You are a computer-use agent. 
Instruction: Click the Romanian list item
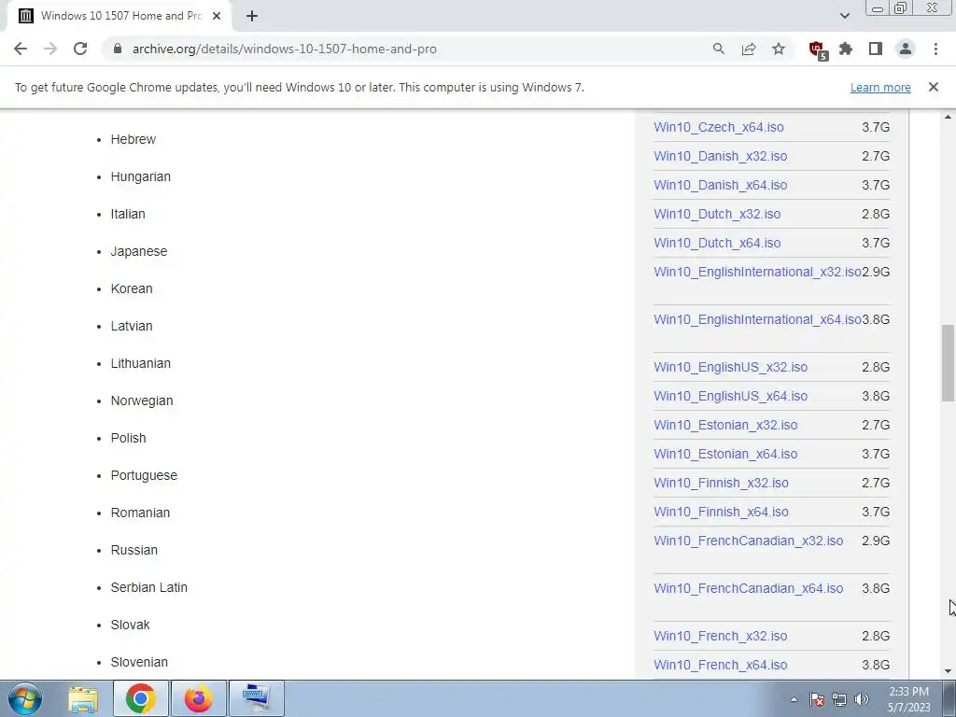[140, 513]
